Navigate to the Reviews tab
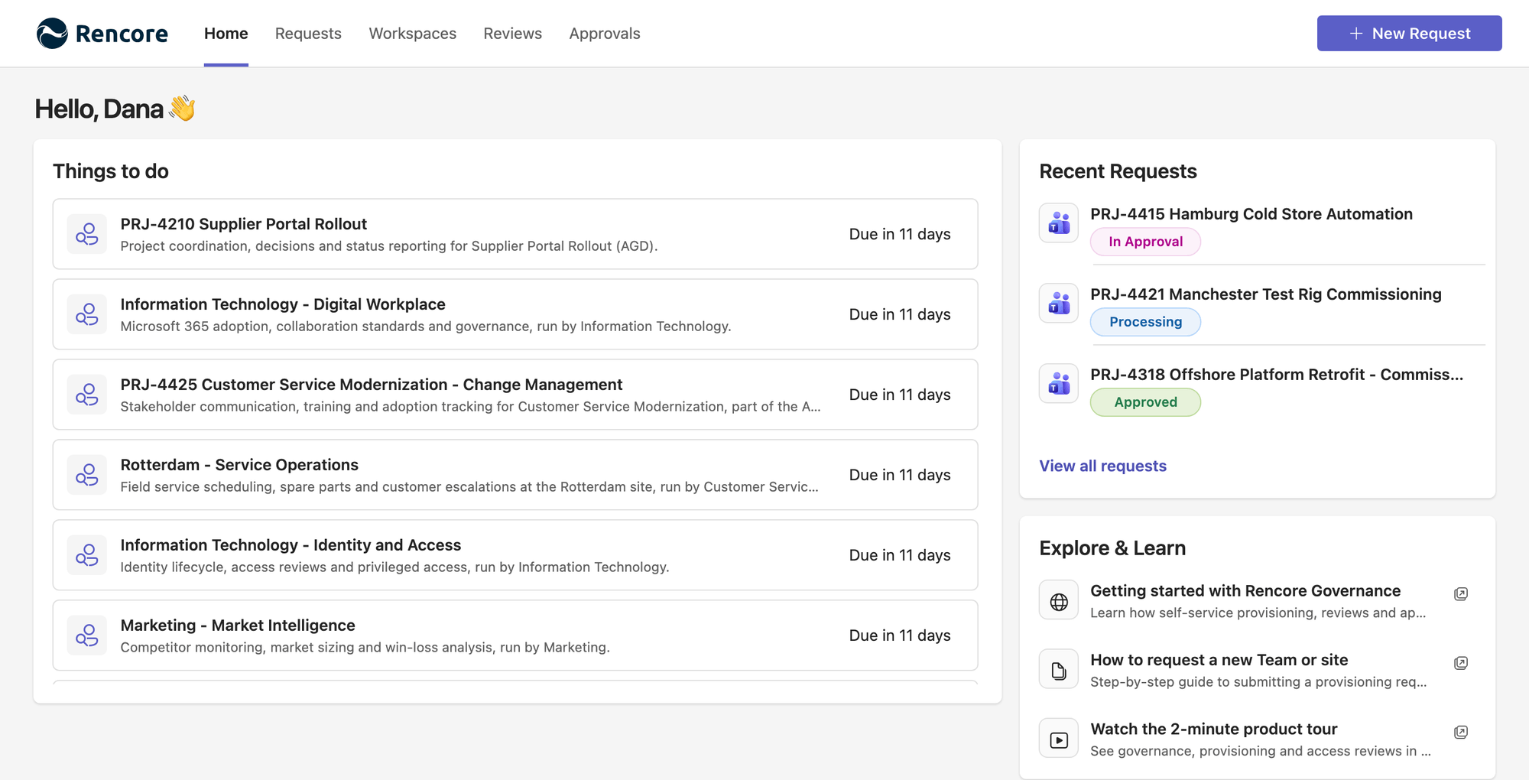The width and height of the screenshot is (1529, 780). 513,34
